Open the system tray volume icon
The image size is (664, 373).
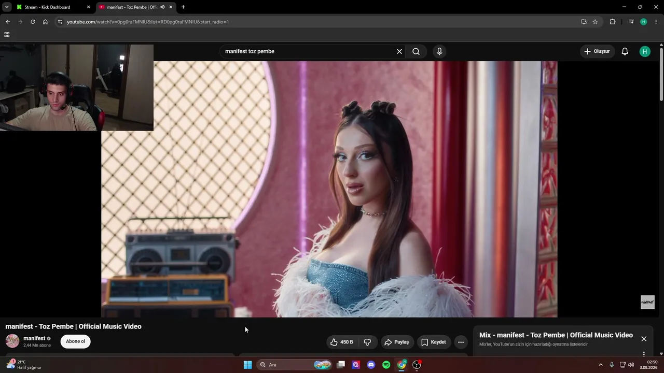631,365
